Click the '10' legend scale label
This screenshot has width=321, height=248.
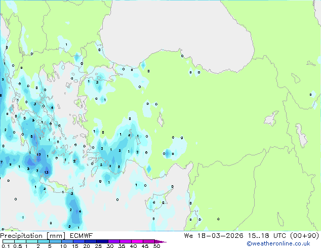(x=63, y=246)
